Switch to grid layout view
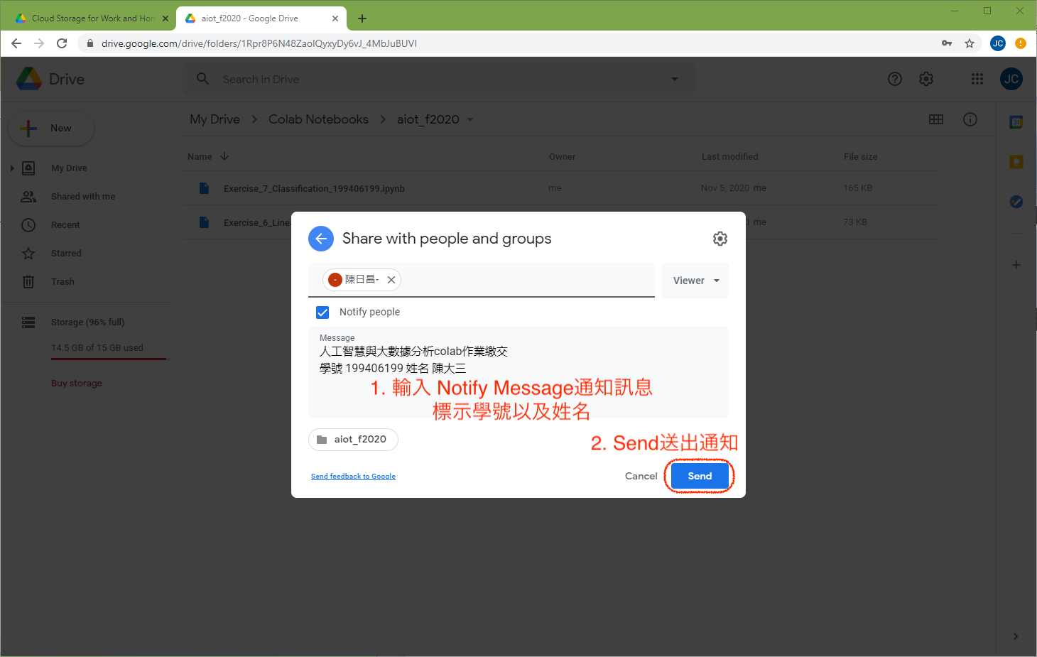 pyautogui.click(x=936, y=119)
